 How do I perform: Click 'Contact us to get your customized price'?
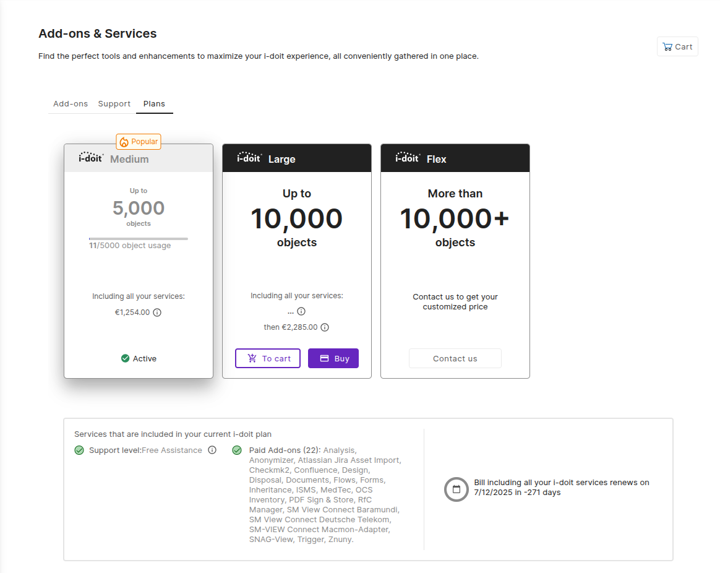coord(455,302)
